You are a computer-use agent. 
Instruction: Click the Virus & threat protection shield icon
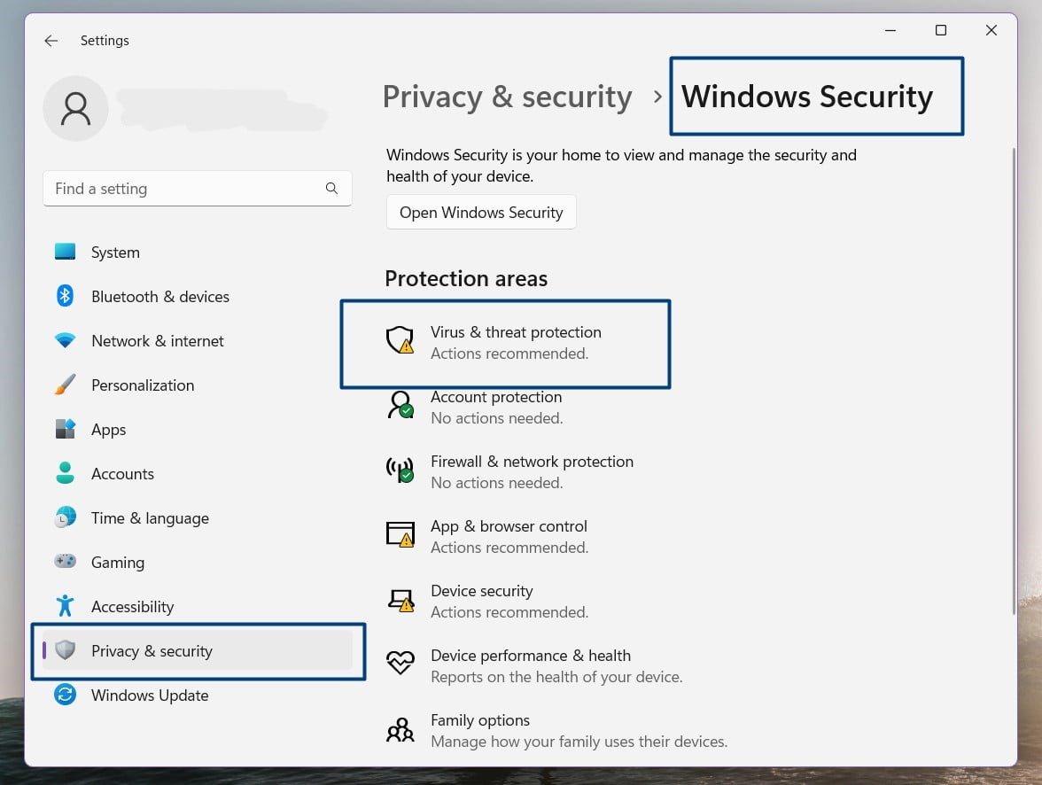point(400,339)
